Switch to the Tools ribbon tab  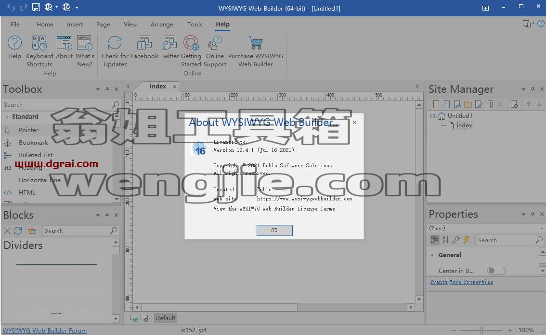pyautogui.click(x=195, y=25)
